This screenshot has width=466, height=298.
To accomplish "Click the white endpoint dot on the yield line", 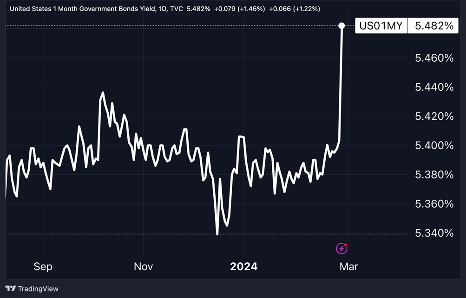I will [x=342, y=25].
